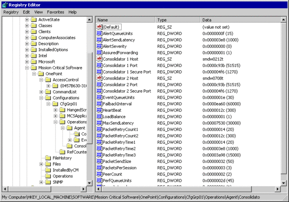Collapse the Mission Critical Software key
The height and width of the screenshot is (202, 289).
(x=27, y=68)
